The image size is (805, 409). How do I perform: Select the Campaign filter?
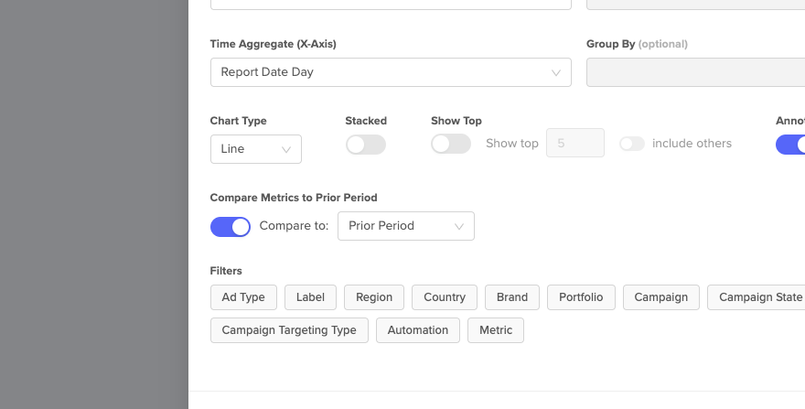[x=661, y=297]
